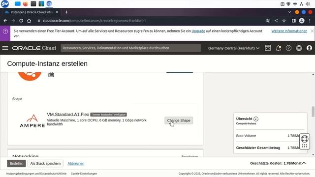This screenshot has width=315, height=177.
Task: Expand the Geschätzte Kosten chevron
Action: [x=304, y=163]
